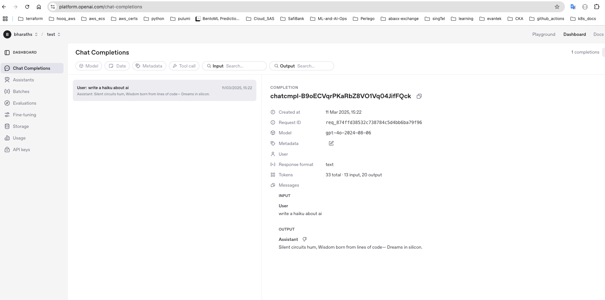Open the ML-and-AI-Ops bookmark folder

pyautogui.click(x=329, y=19)
